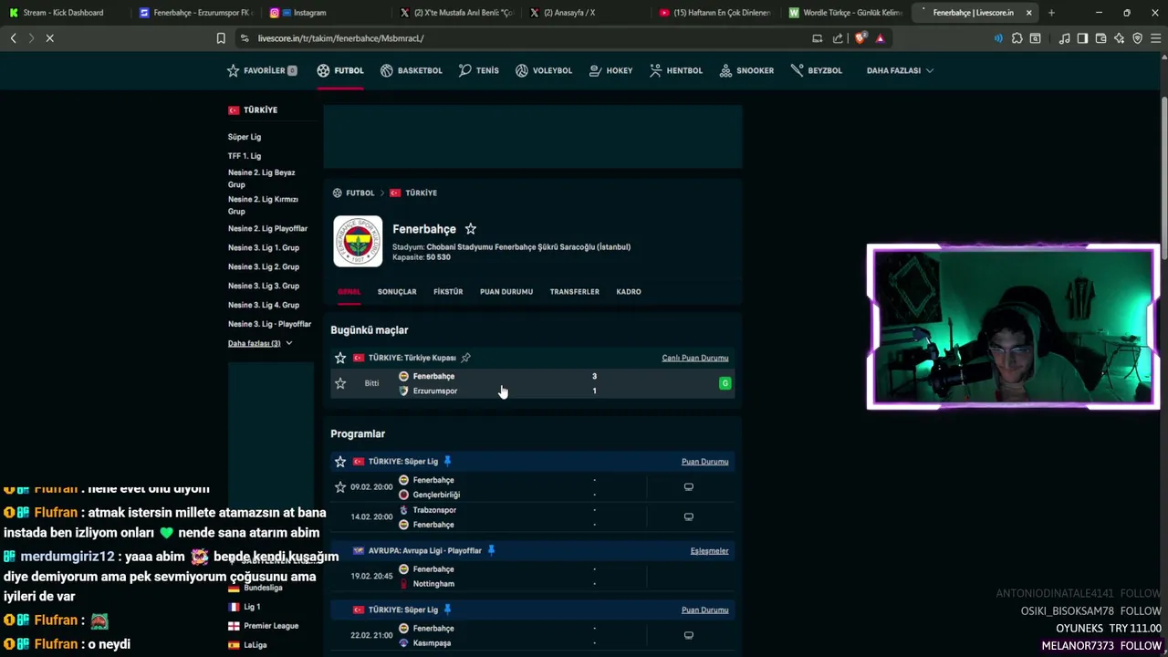Open the first Süper Lig Puan Durumu link

[704, 462]
